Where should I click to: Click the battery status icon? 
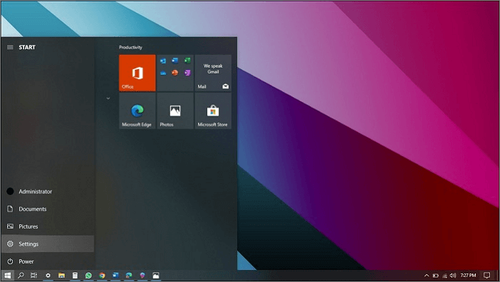tap(436, 276)
